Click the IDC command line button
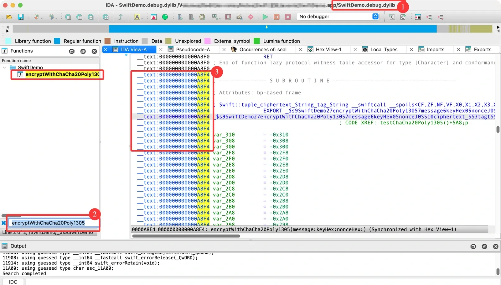 13,282
